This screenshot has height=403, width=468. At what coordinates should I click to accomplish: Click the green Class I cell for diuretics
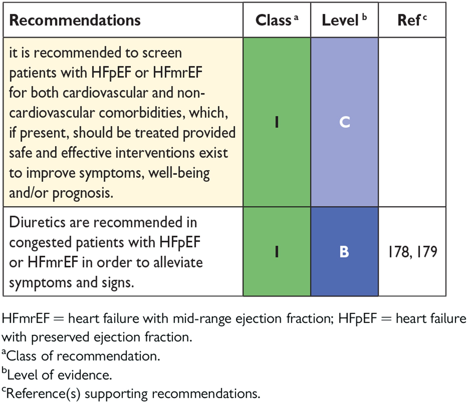tap(277, 252)
